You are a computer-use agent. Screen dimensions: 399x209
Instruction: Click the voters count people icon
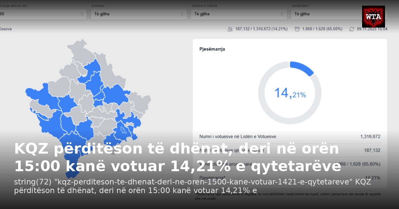pos(230,29)
